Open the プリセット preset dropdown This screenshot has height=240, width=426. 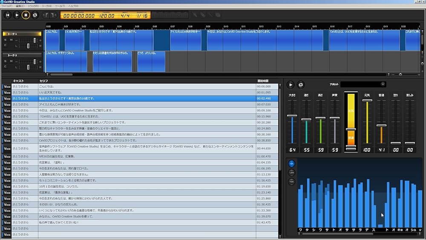tap(363, 84)
